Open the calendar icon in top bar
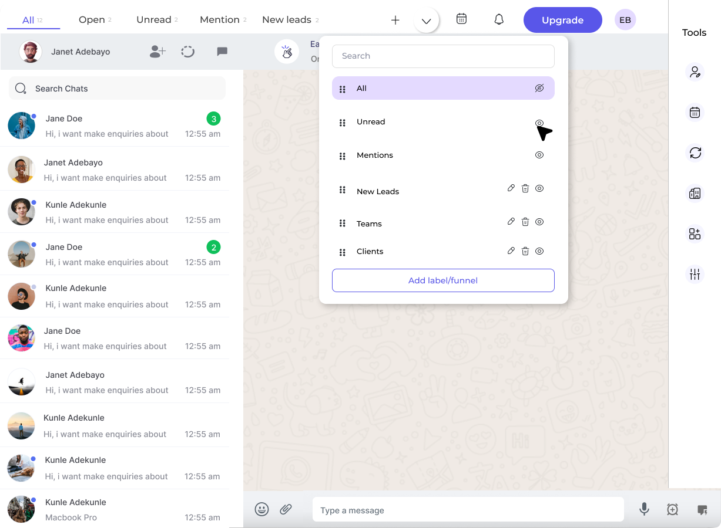 click(x=462, y=19)
